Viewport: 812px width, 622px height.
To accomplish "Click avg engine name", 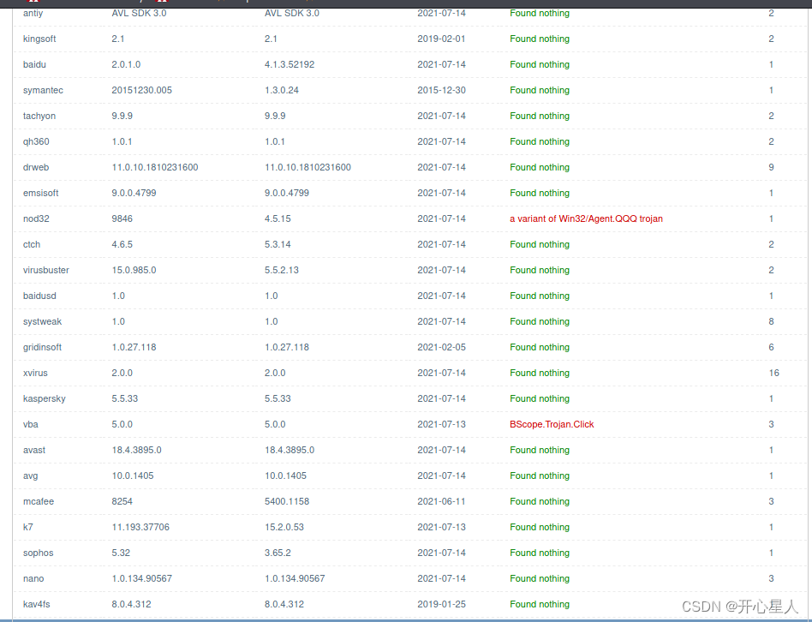I will click(x=31, y=476).
